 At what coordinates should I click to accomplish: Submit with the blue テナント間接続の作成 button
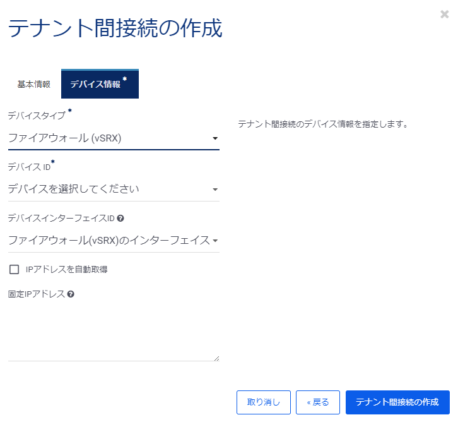pyautogui.click(x=397, y=402)
